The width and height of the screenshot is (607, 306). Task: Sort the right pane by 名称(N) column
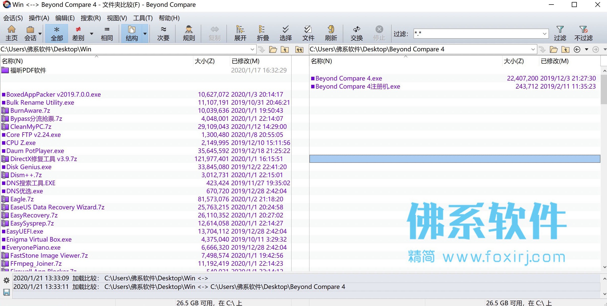pos(406,61)
